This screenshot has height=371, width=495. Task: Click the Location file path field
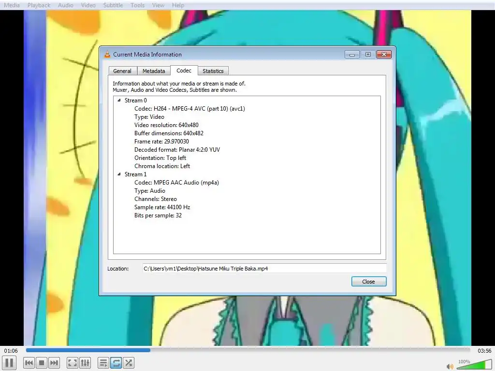point(264,269)
